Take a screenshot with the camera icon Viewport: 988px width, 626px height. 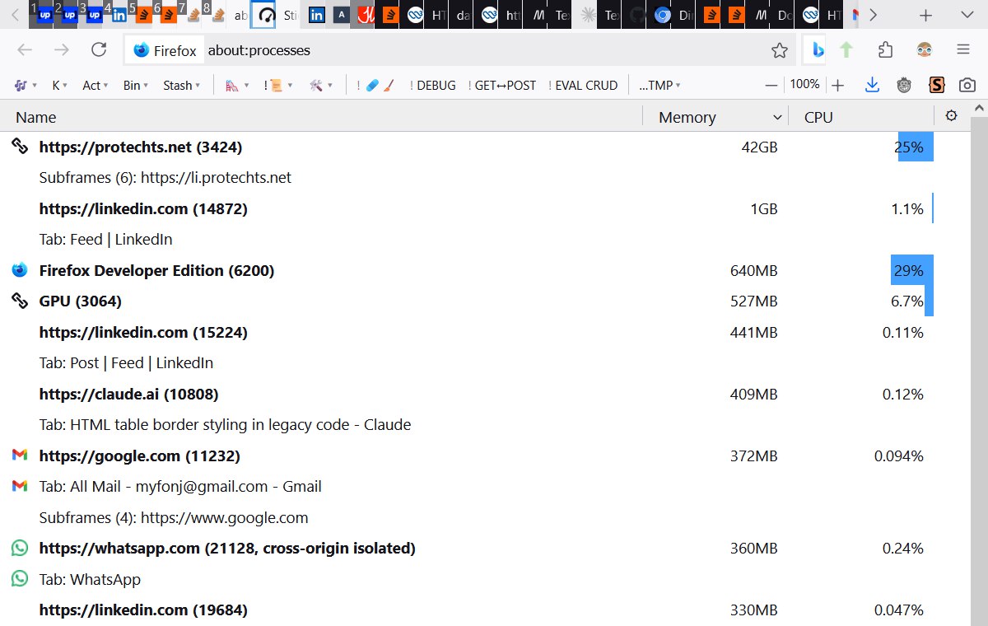[967, 85]
